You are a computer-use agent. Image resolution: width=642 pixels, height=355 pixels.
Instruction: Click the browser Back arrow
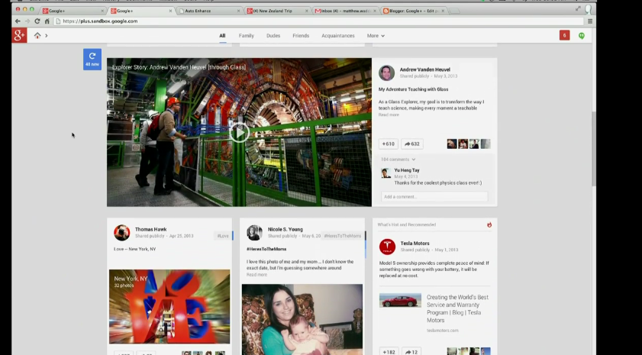[18, 21]
